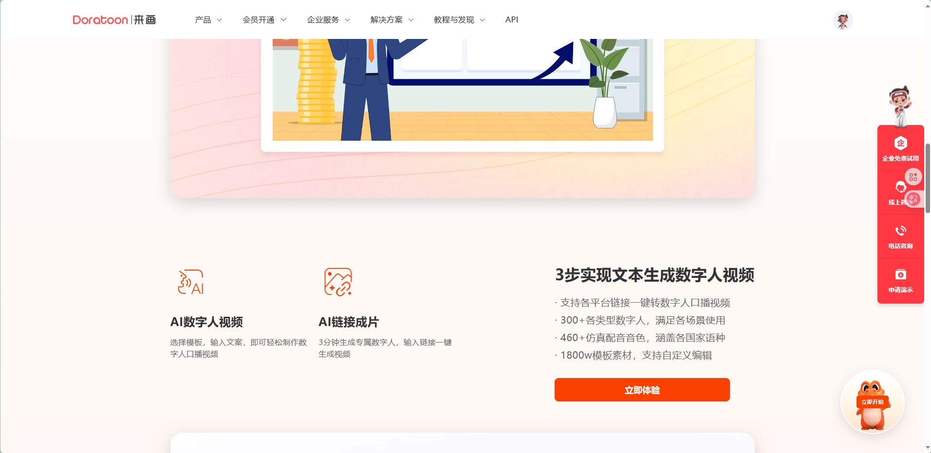The width and height of the screenshot is (931, 453).
Task: Open 线上咨询 headset icon
Action: tap(900, 187)
